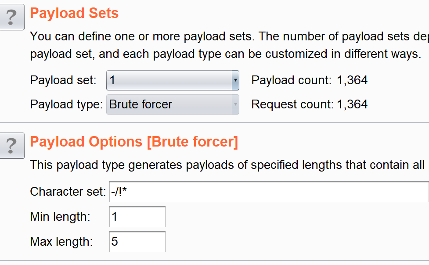This screenshot has width=429, height=265.
Task: Click the 'Payload type:' label
Action: [x=66, y=104]
